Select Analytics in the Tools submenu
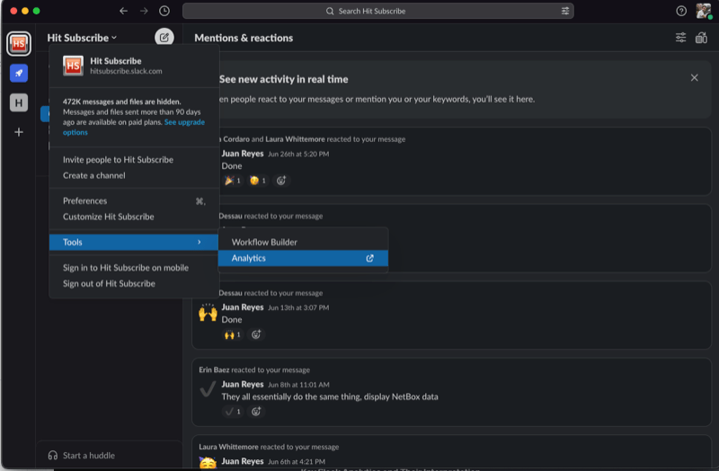 303,258
